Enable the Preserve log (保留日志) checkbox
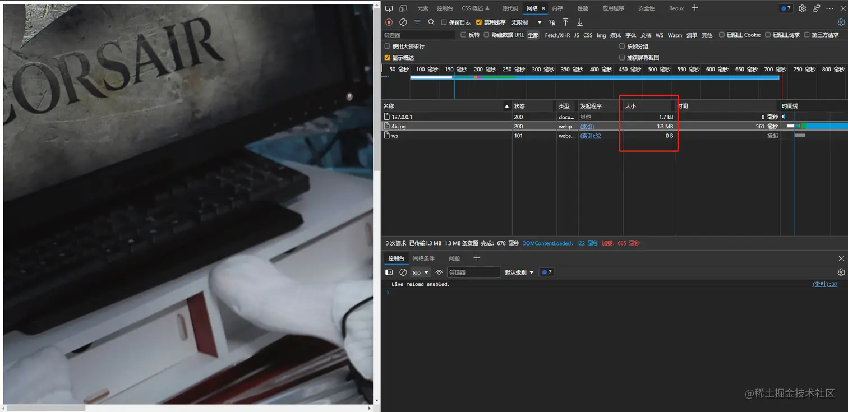848x412 pixels. (x=444, y=22)
